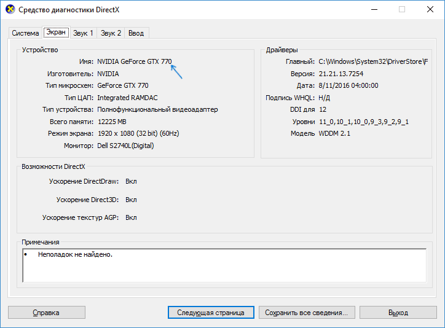Click driver version 21.21.13.7254
This screenshot has height=328, width=445.
[341, 74]
